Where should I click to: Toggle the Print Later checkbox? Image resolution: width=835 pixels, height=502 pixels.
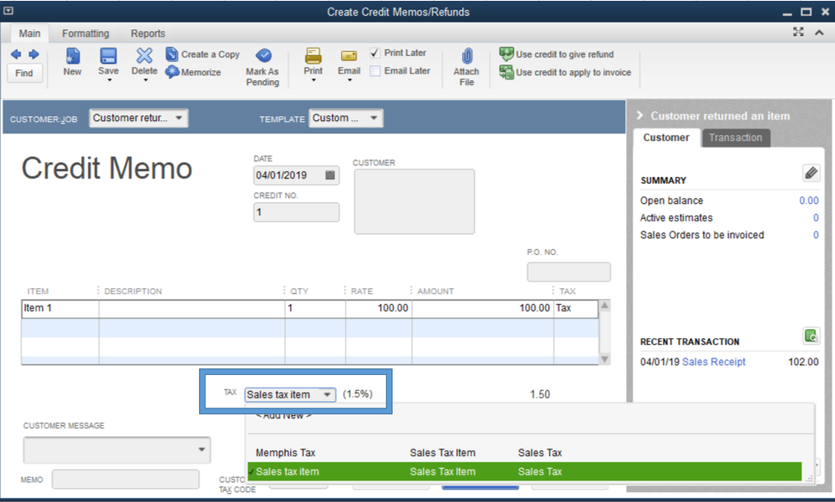tap(375, 53)
